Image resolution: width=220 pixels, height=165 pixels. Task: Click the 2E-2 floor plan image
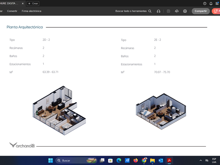tap(161, 111)
